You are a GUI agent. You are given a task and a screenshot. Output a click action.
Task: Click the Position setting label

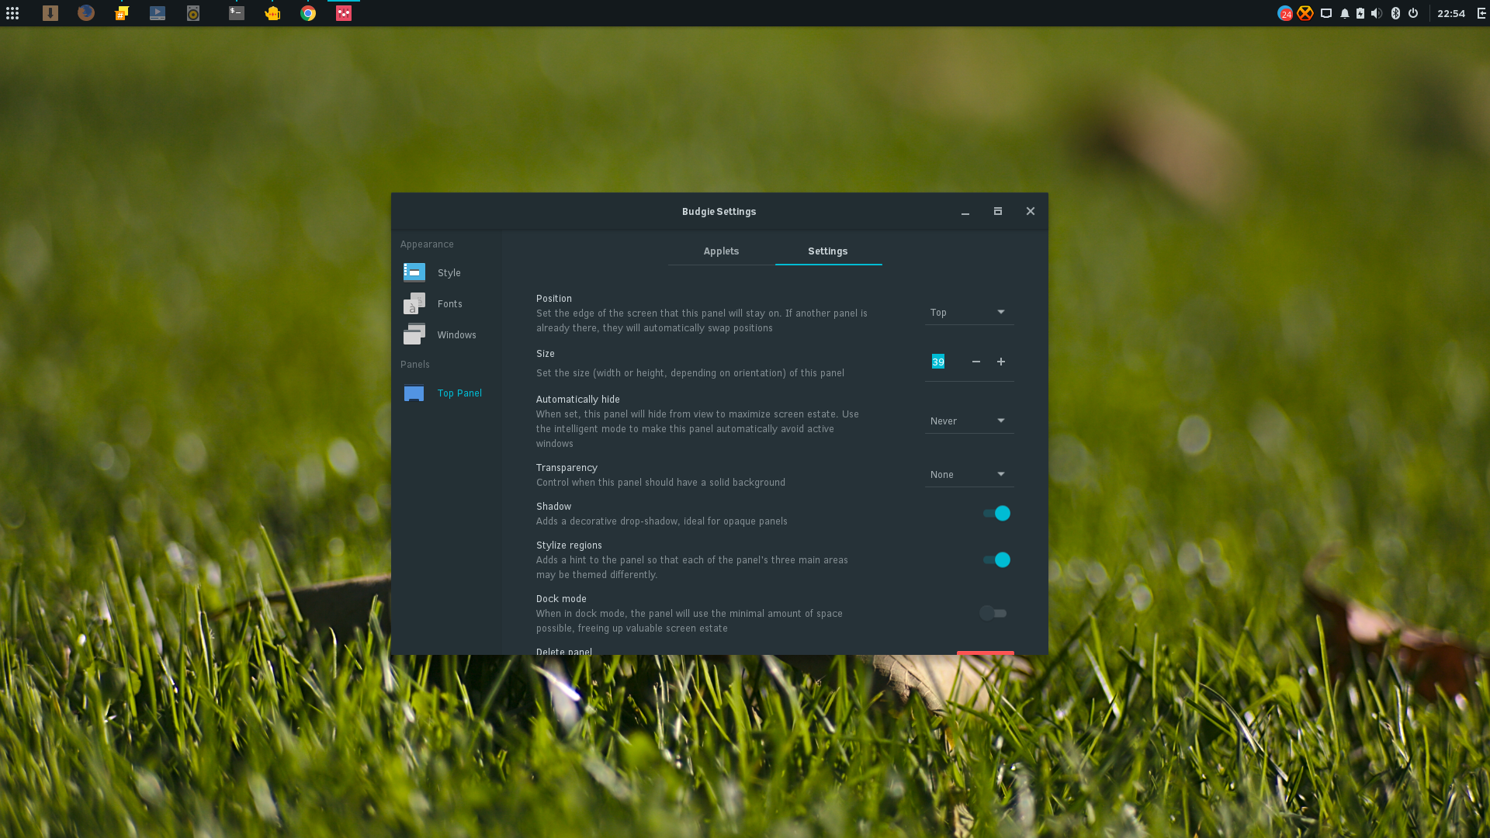point(554,298)
